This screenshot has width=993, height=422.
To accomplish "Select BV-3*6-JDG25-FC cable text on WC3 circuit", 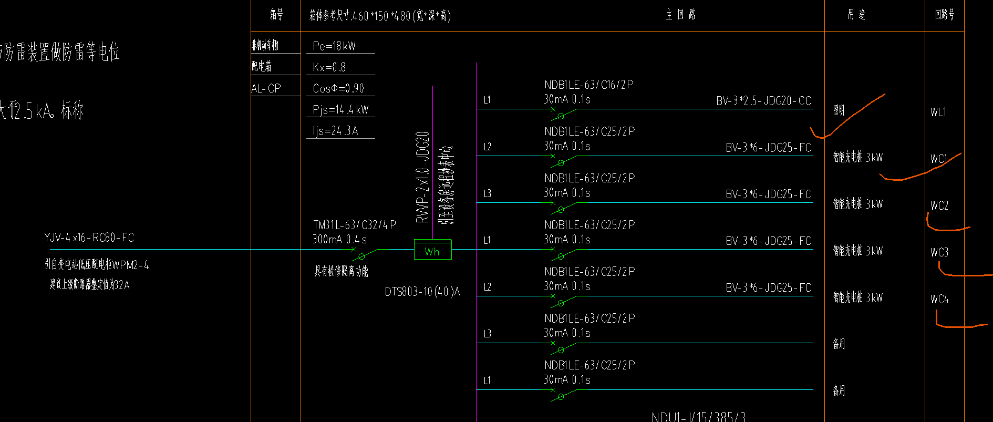I will 769,241.
